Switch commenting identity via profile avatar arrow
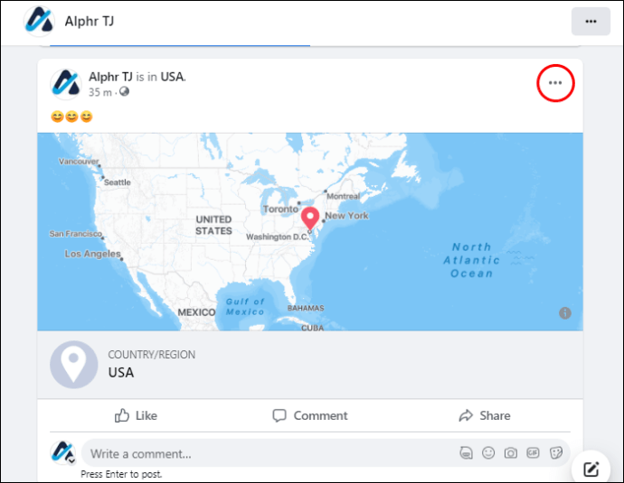624x483 pixels. [x=71, y=460]
